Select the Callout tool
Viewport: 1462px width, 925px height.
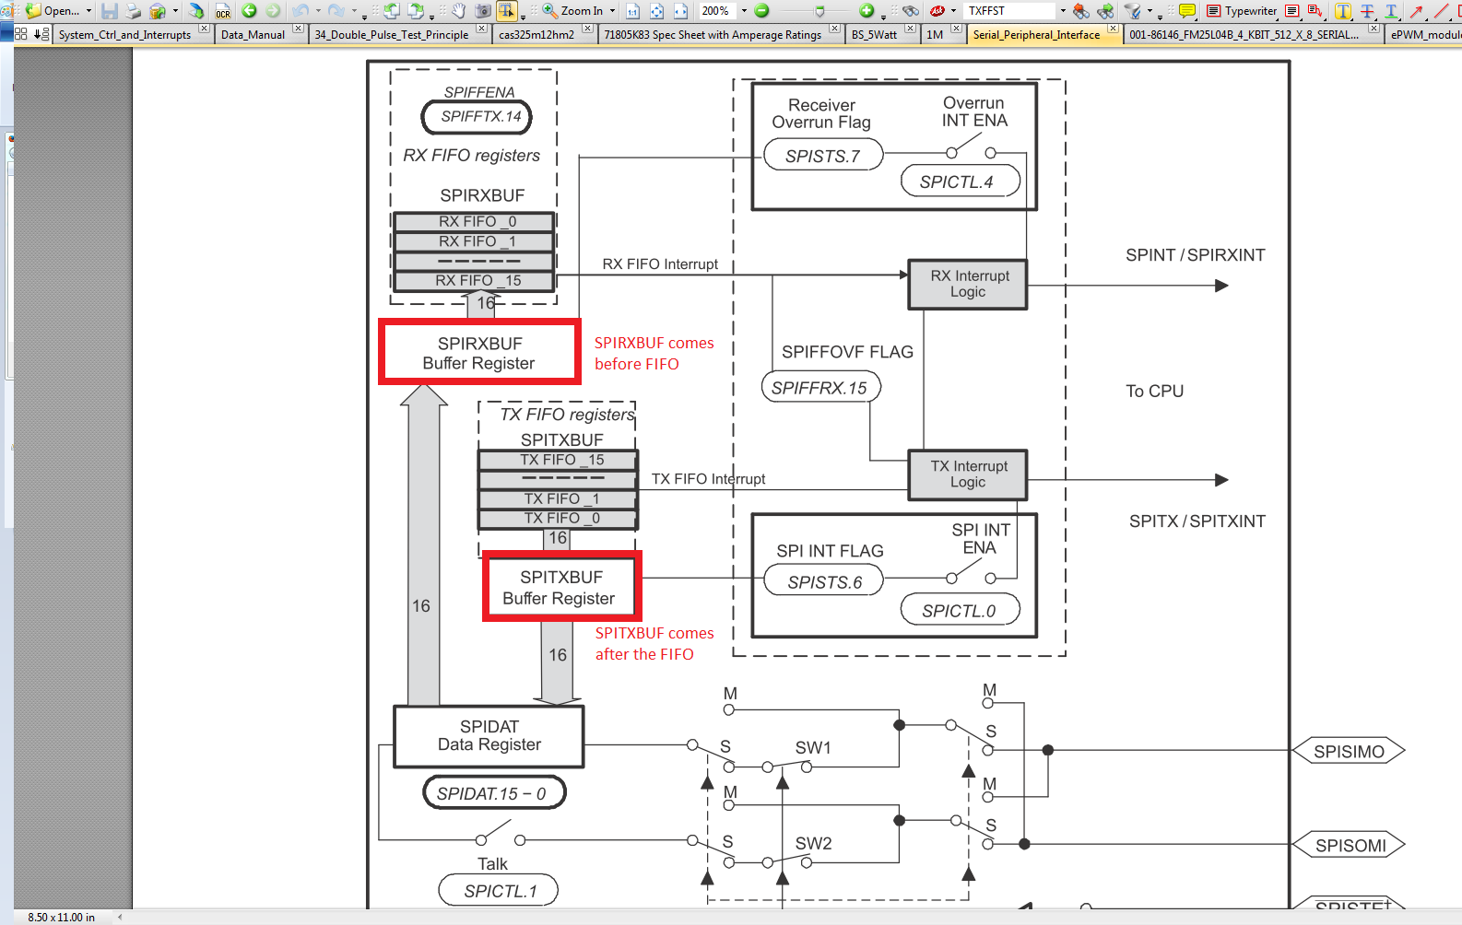tap(1315, 11)
